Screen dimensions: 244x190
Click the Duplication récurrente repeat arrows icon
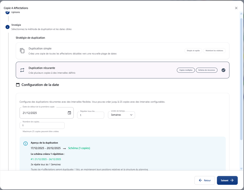22,70
